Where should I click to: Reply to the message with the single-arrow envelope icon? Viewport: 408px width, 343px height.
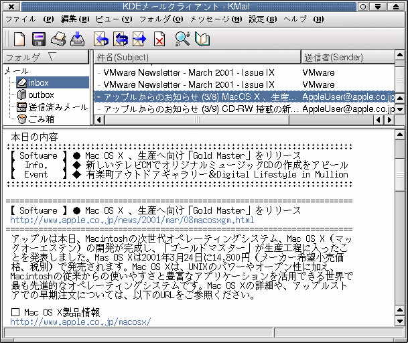101,39
